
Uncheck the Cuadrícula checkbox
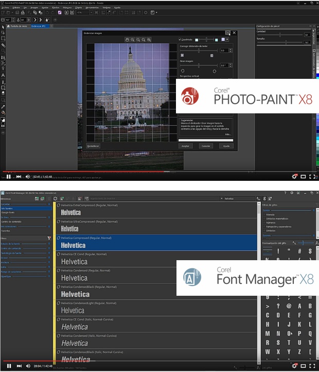(180, 39)
